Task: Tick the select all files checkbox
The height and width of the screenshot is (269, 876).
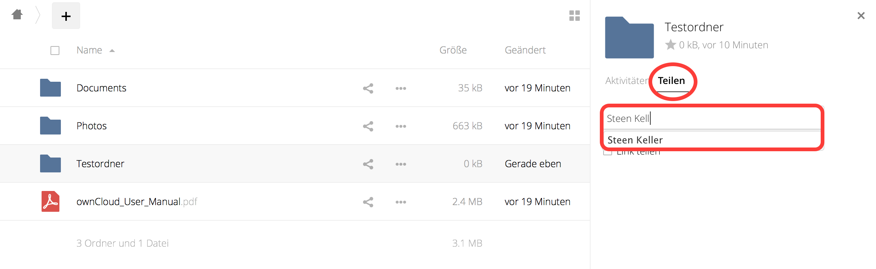Action: [x=55, y=51]
